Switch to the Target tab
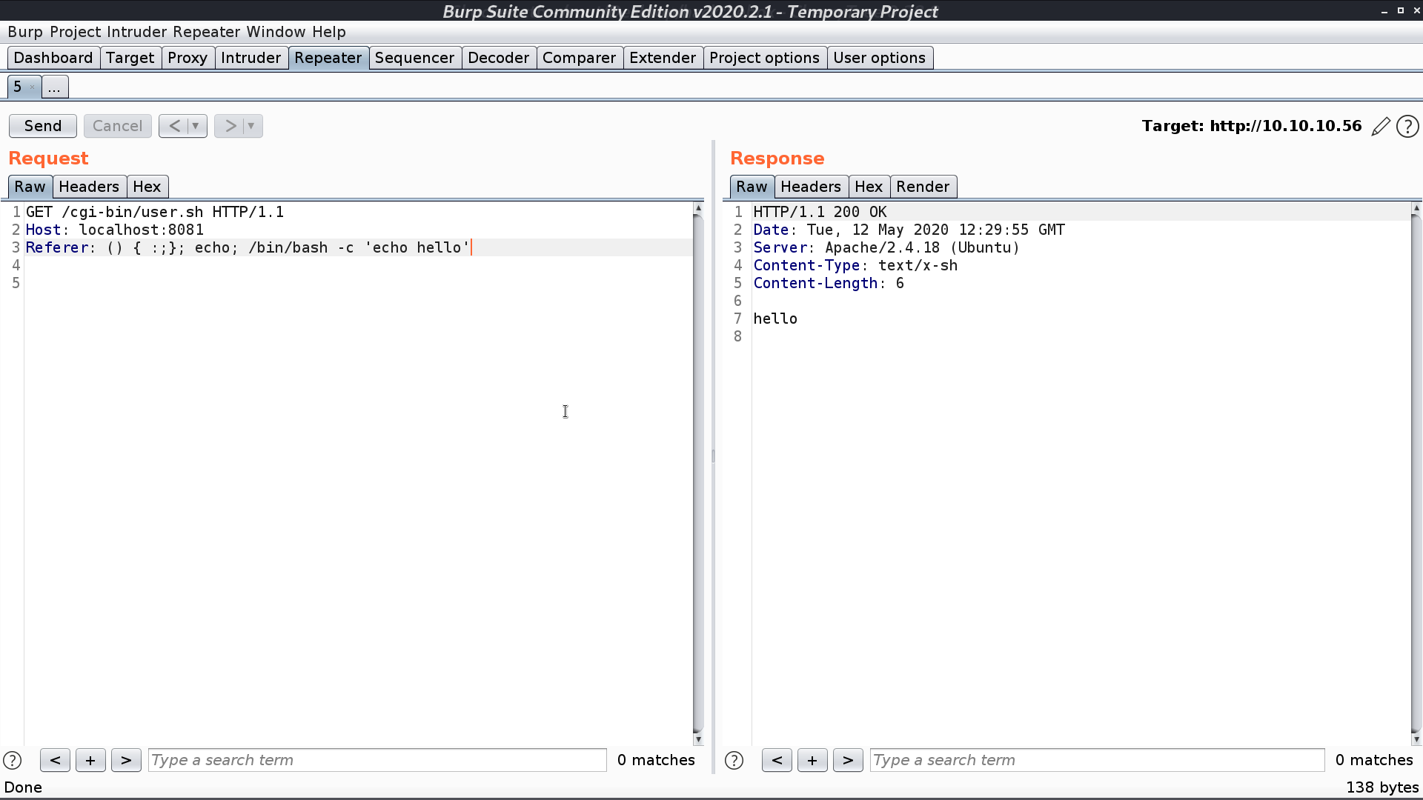The width and height of the screenshot is (1423, 800). click(x=130, y=58)
